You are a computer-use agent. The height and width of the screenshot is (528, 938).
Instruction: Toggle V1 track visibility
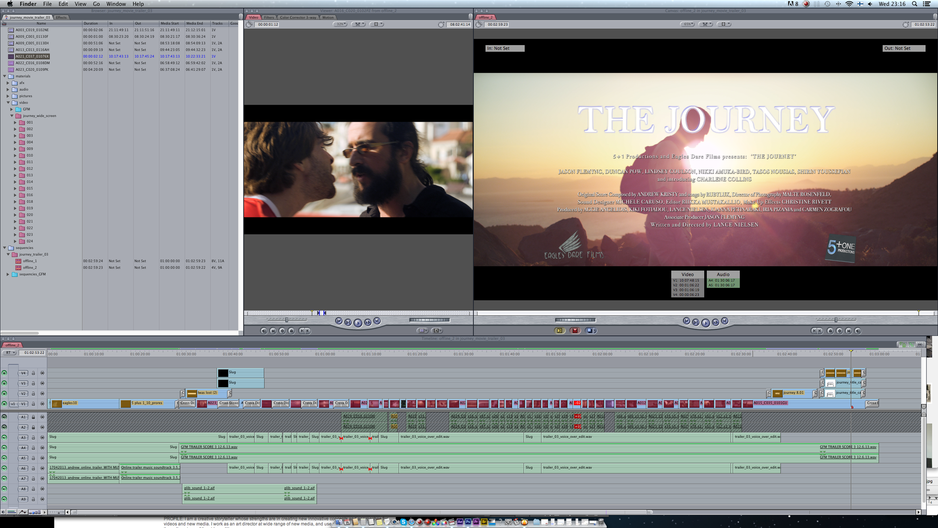[x=4, y=404]
